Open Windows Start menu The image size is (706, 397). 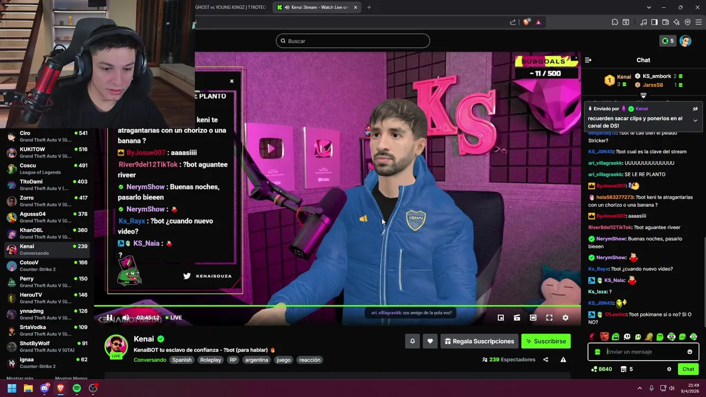[x=12, y=388]
